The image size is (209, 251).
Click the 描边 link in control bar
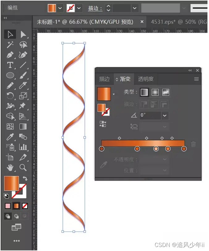95,8
